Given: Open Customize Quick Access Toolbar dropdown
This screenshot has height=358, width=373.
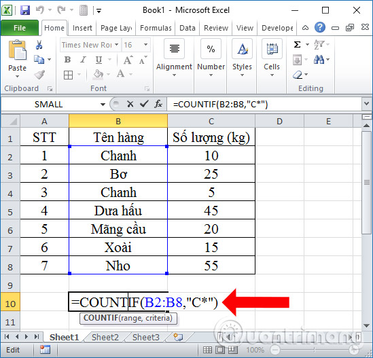Looking at the screenshot, I should point(99,10).
